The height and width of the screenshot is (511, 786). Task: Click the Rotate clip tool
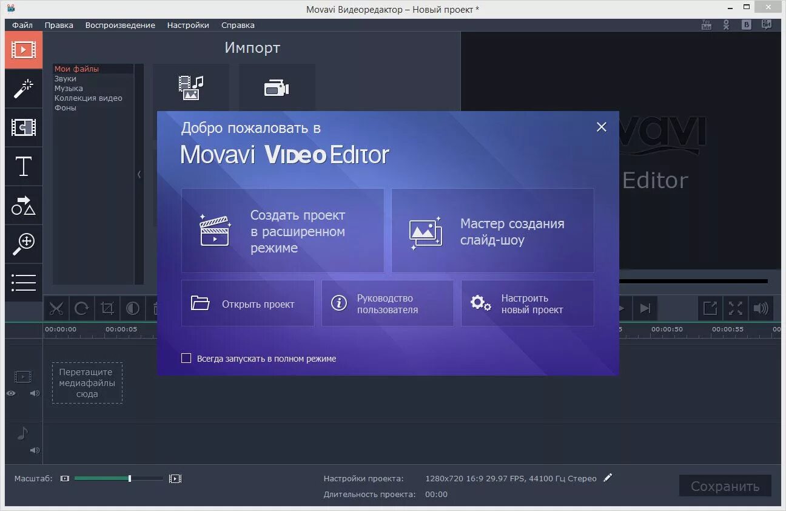pyautogui.click(x=82, y=308)
